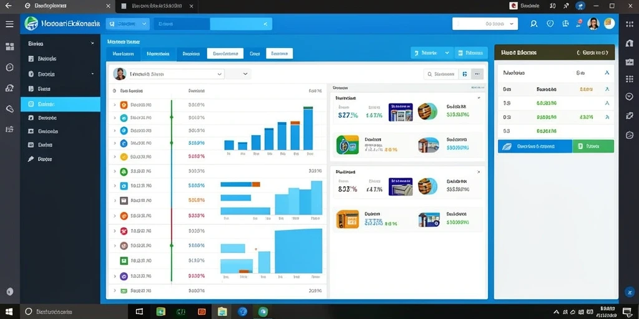Click the green button in the right panel
This screenshot has height=319, width=639.
(593, 146)
